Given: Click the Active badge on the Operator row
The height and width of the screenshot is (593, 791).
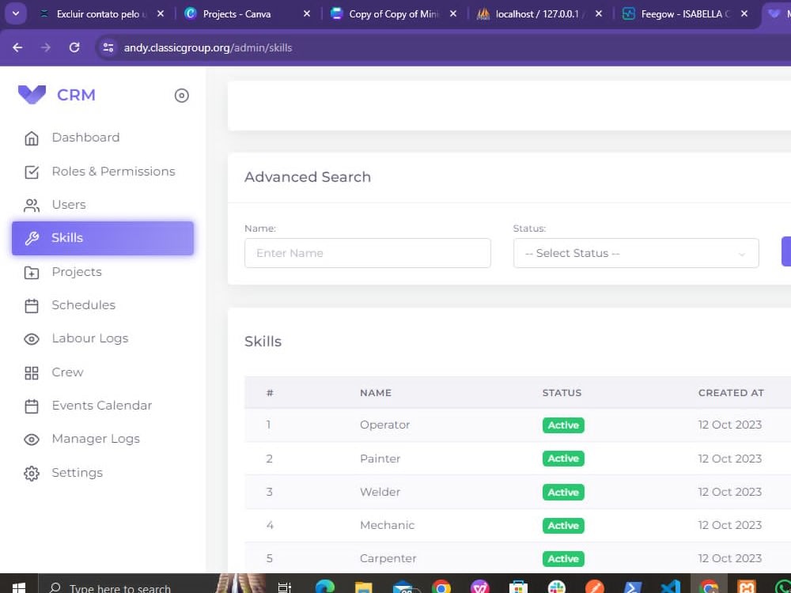Looking at the screenshot, I should pyautogui.click(x=563, y=425).
